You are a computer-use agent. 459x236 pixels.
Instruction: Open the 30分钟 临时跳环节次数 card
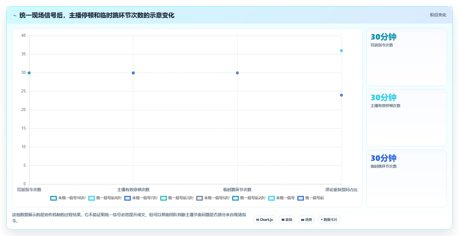[x=407, y=178]
